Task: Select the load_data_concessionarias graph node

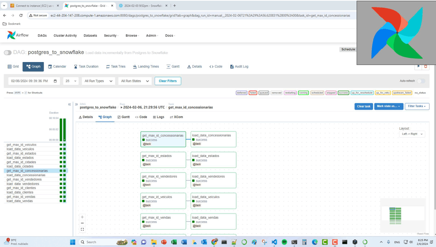Action: 213,139
